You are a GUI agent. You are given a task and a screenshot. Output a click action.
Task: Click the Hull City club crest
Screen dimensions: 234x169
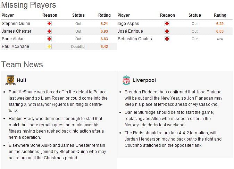tap(10, 80)
